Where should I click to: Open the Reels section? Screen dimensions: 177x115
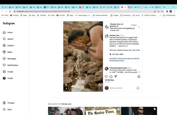click(7, 52)
